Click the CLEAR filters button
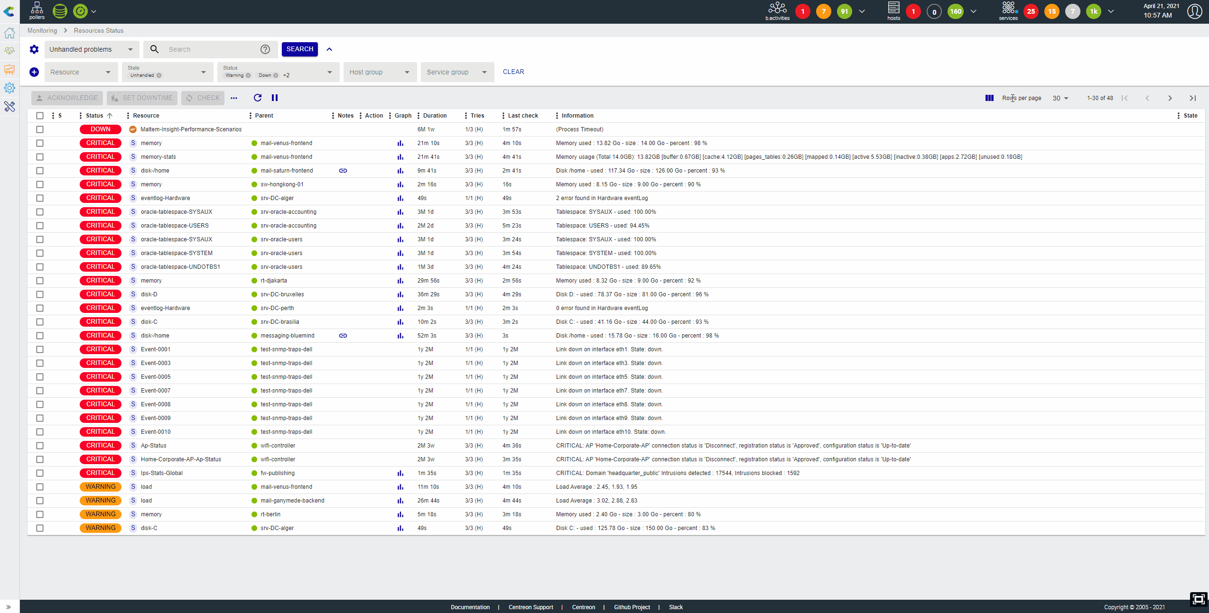The image size is (1209, 613). (513, 72)
